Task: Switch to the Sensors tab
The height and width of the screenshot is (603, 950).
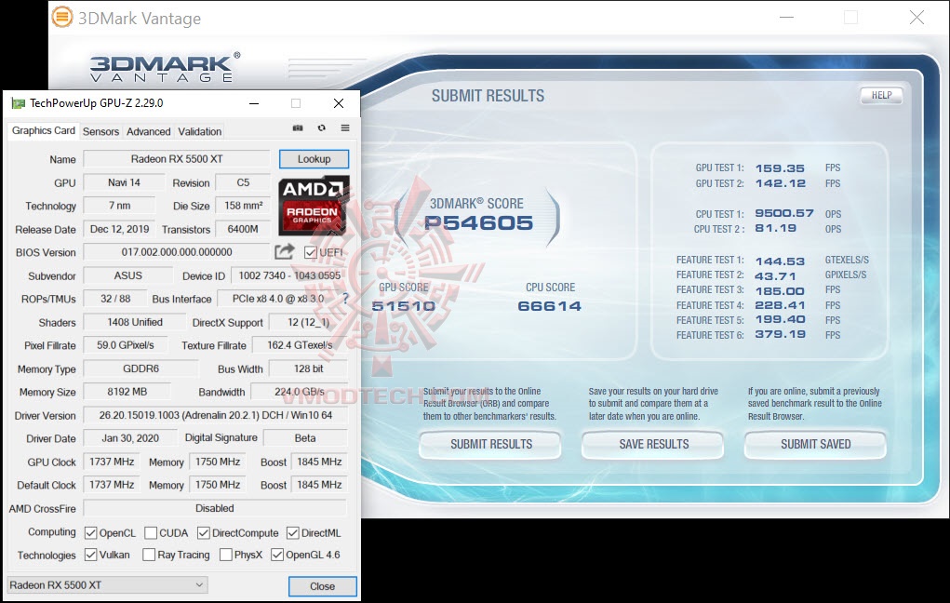Action: pyautogui.click(x=100, y=131)
